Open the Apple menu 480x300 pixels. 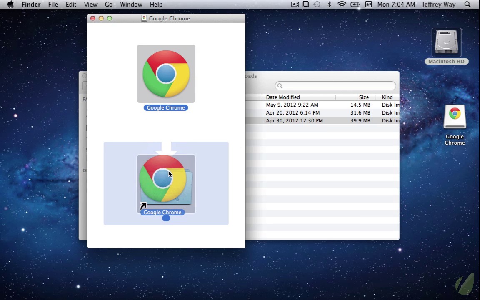point(10,5)
